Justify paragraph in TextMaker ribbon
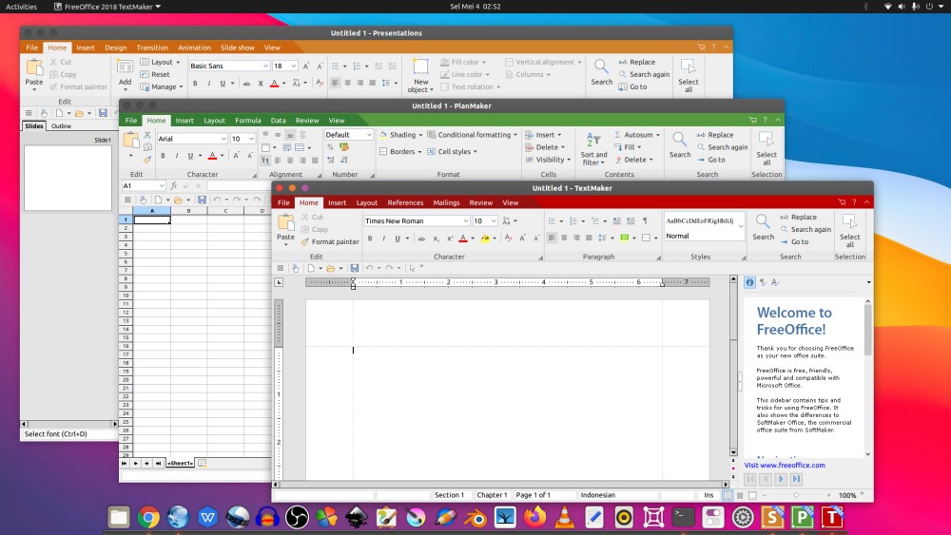The height and width of the screenshot is (535, 951). tap(589, 238)
